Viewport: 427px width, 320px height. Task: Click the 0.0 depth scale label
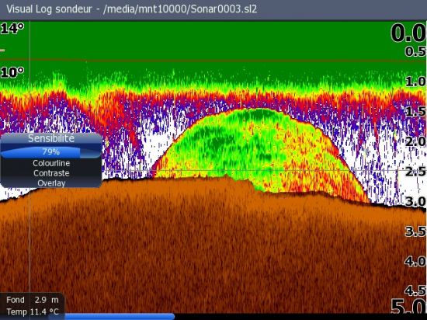point(408,33)
